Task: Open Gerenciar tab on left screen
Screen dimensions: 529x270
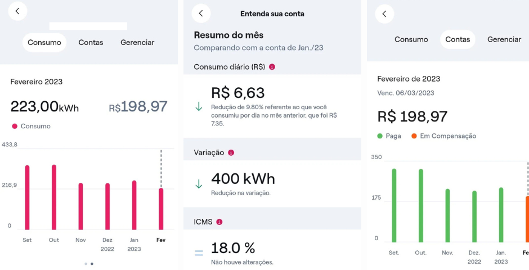Action: (x=137, y=43)
